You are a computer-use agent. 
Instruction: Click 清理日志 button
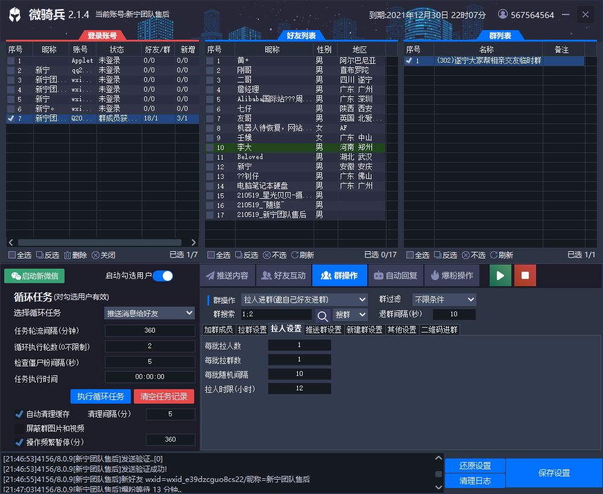pos(475,481)
